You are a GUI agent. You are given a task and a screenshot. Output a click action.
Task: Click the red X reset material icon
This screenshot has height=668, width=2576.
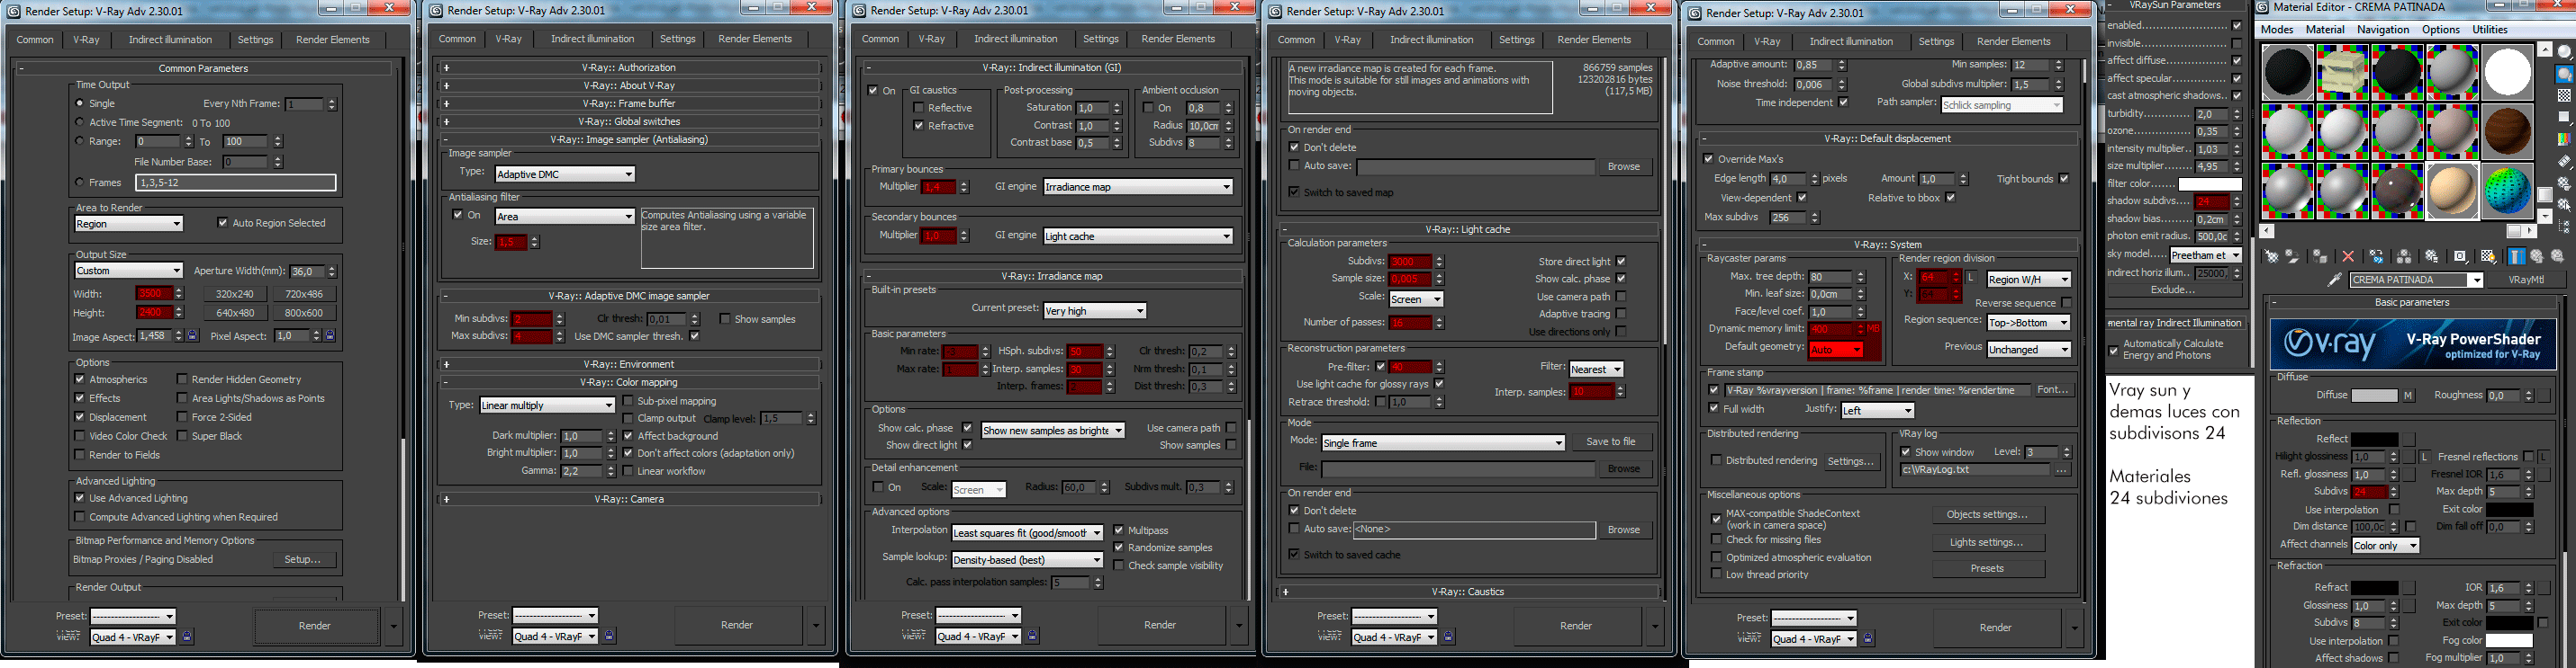2348,256
